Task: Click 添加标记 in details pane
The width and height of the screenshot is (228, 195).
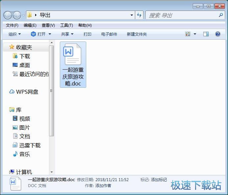Action: coord(159,180)
